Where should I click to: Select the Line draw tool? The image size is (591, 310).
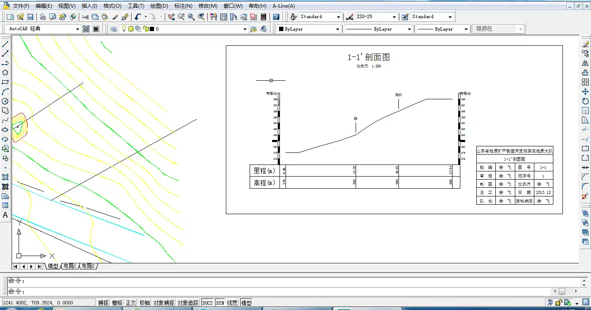6,44
